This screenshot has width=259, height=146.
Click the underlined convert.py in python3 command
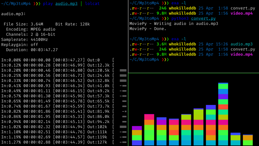(x=203, y=18)
